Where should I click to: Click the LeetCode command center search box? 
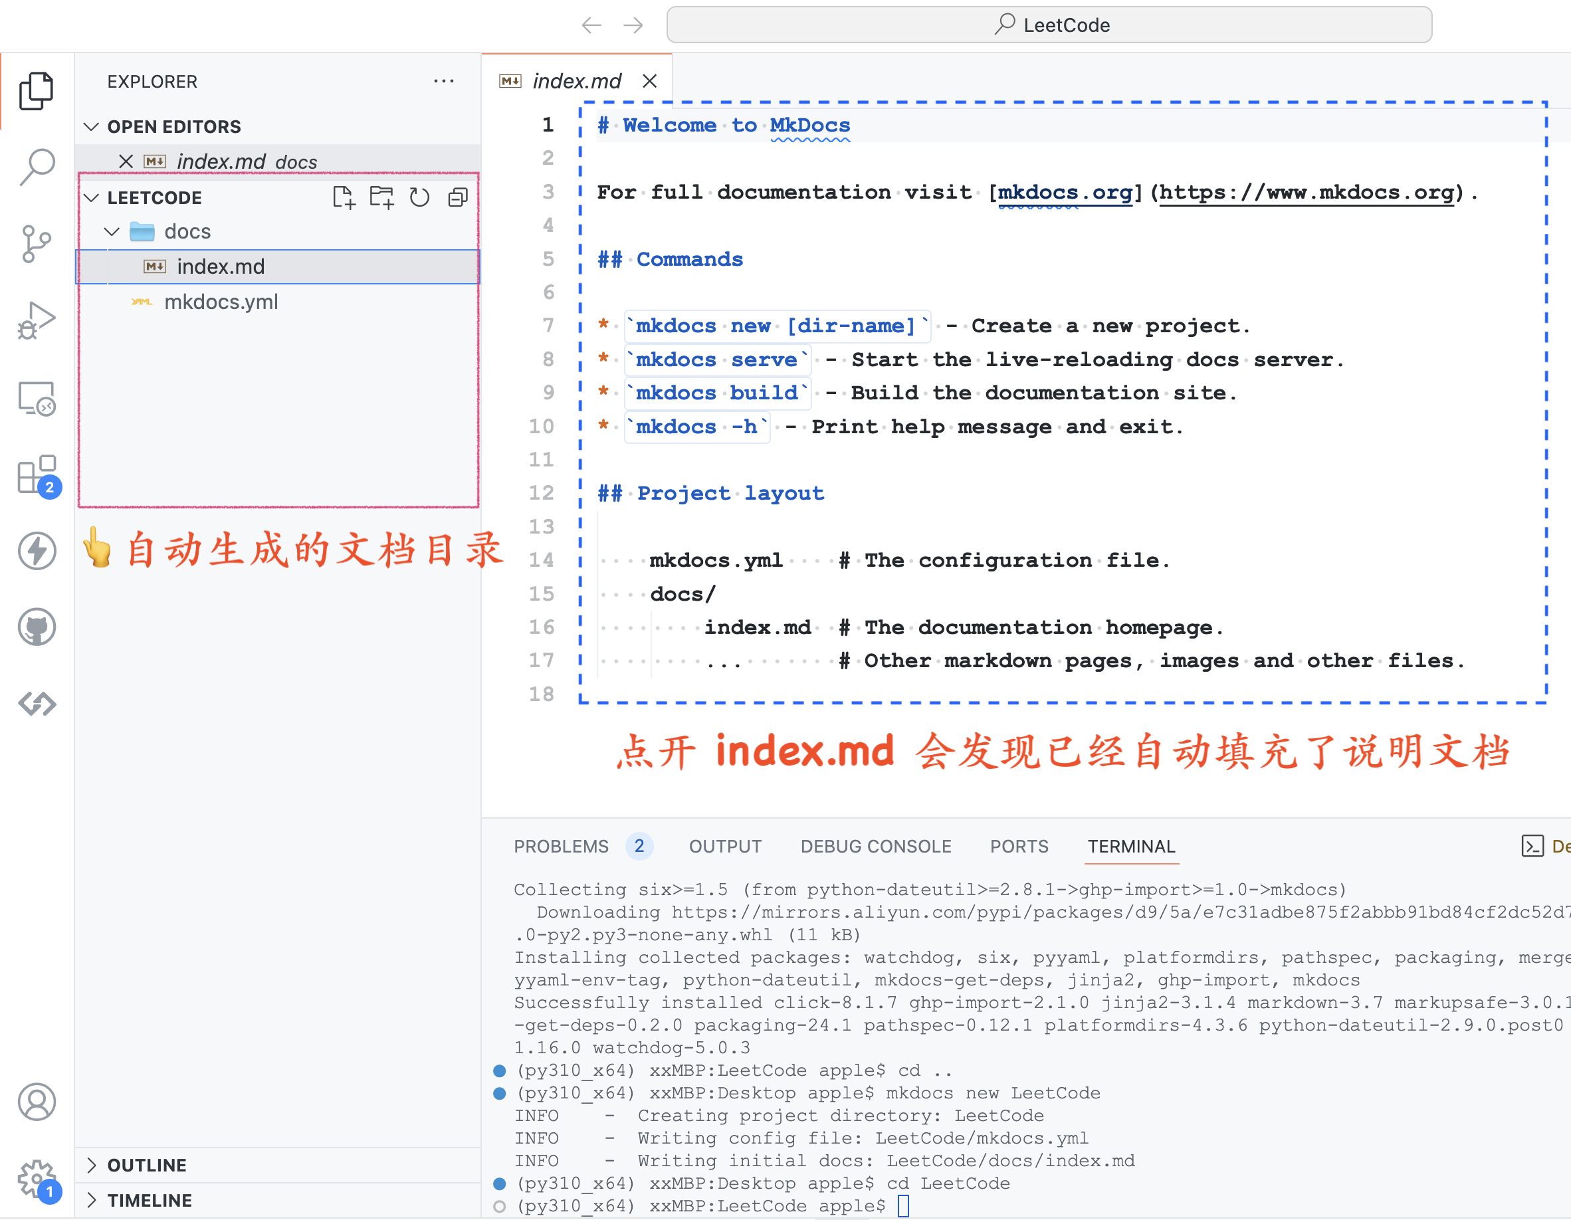coord(1049,25)
